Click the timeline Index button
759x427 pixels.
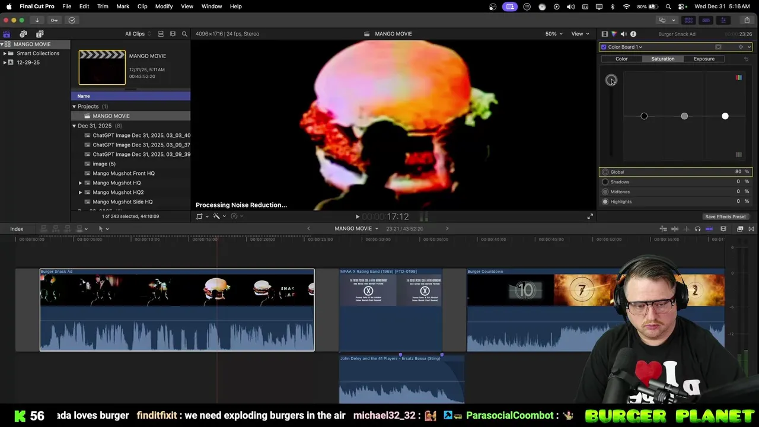17,229
